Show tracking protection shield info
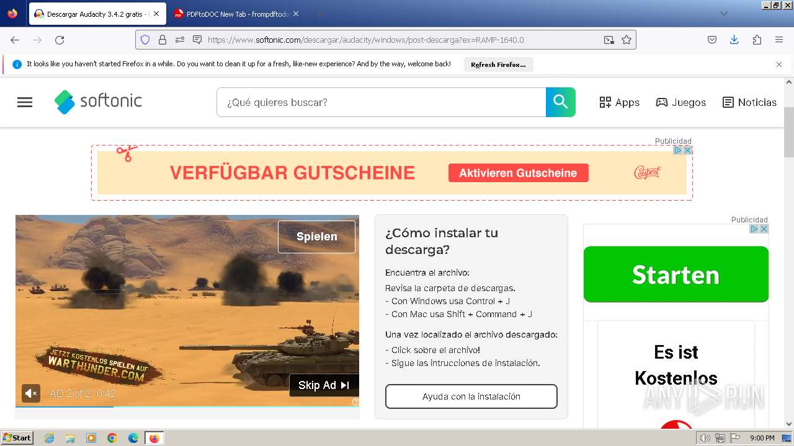Viewport: 794px width, 446px height. tap(145, 40)
